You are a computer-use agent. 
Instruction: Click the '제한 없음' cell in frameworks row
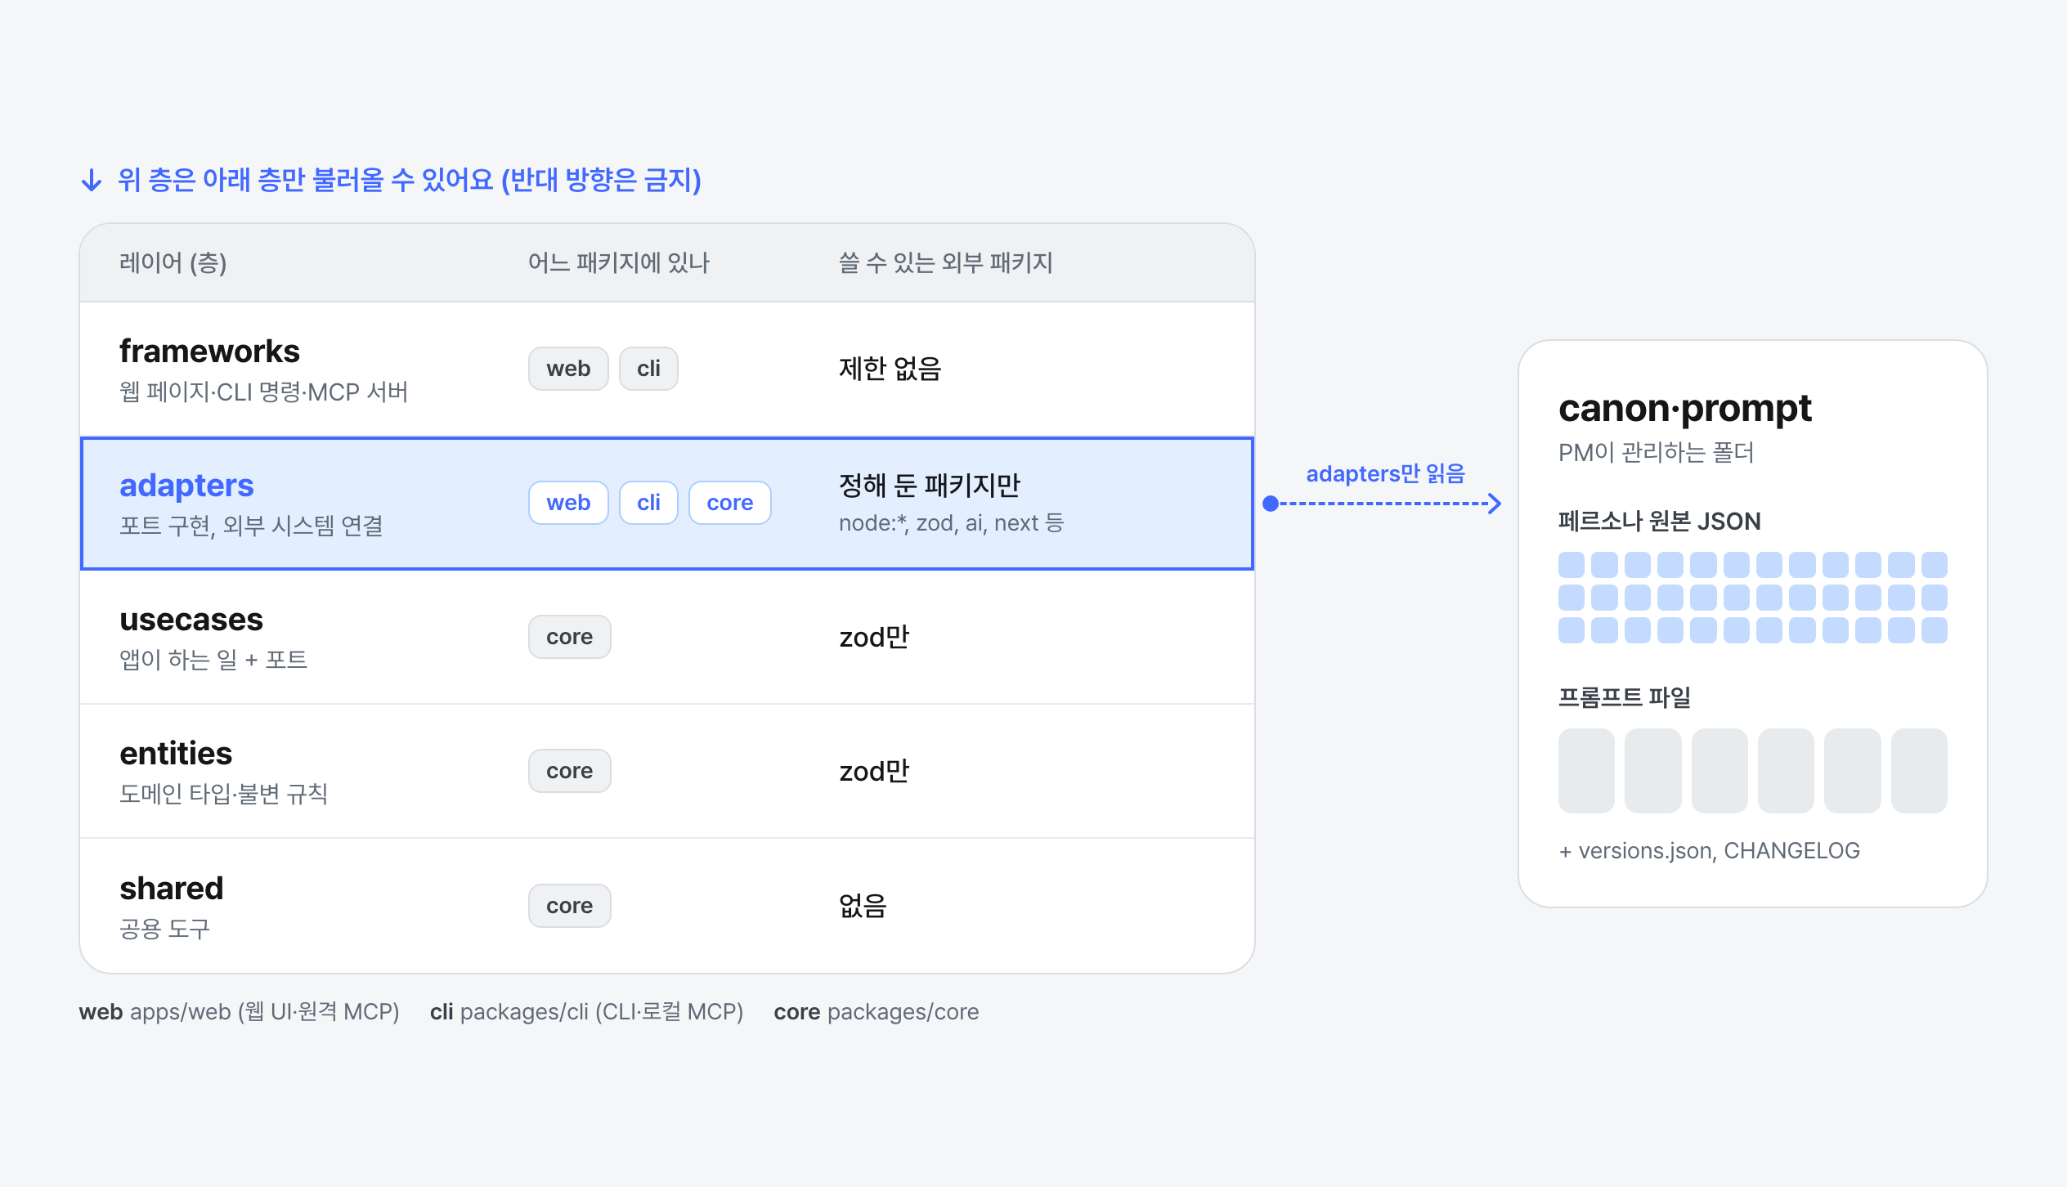coord(890,369)
